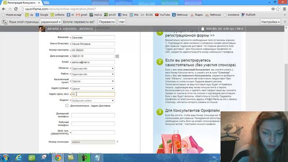Image resolution: width=288 pixels, height=162 pixels.
Task: Click the Нет button in translate bar
Action: [x=122, y=22]
